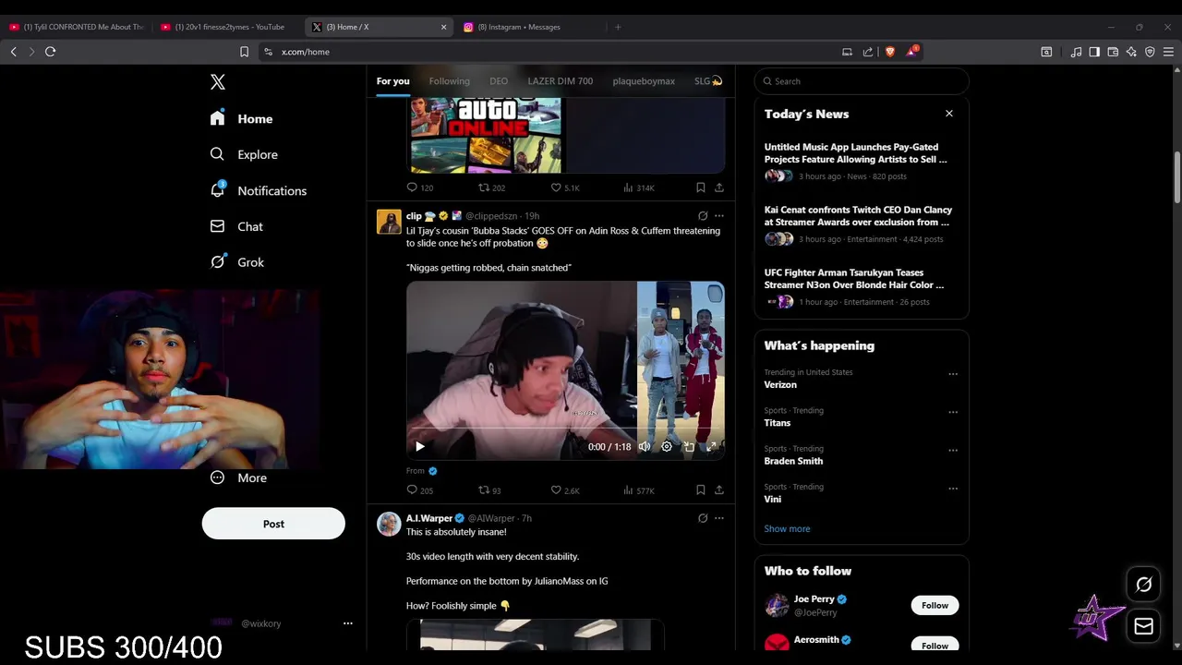Repost the clip post with 93 reposts
The image size is (1182, 665).
(x=489, y=490)
